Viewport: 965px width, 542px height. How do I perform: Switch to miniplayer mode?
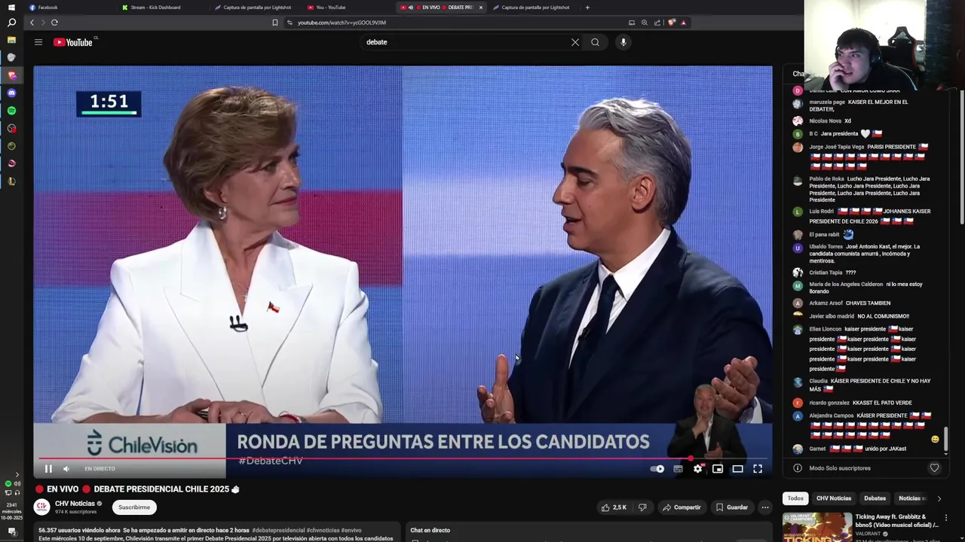pos(718,469)
